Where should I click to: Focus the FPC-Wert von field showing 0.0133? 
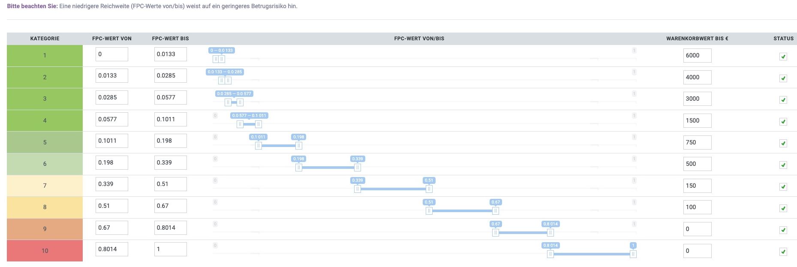[112, 76]
